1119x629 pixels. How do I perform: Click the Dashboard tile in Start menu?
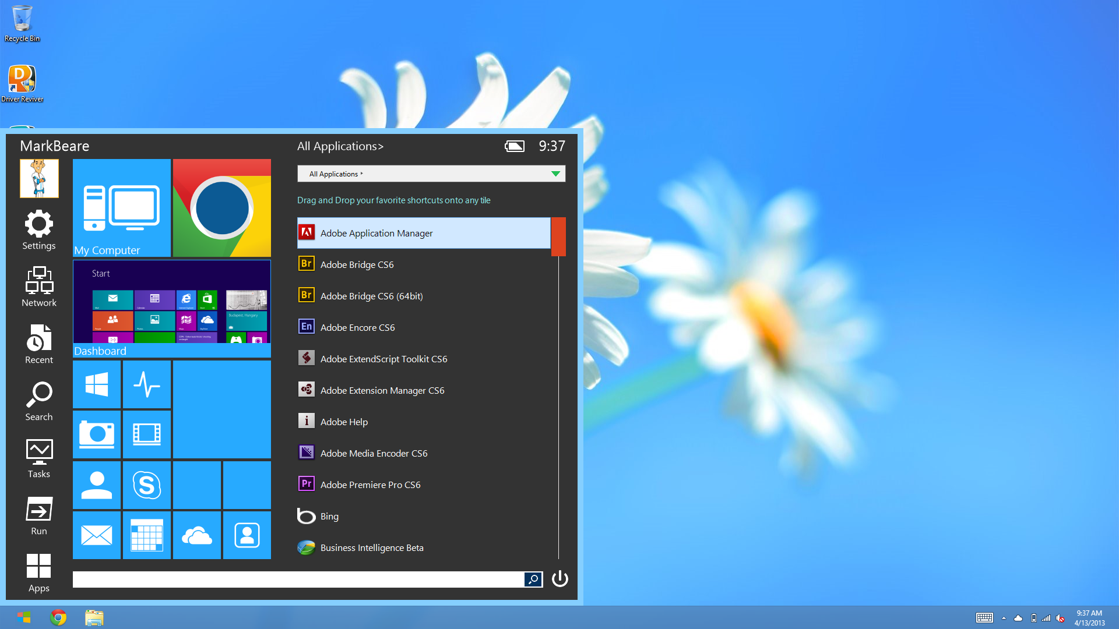172,307
